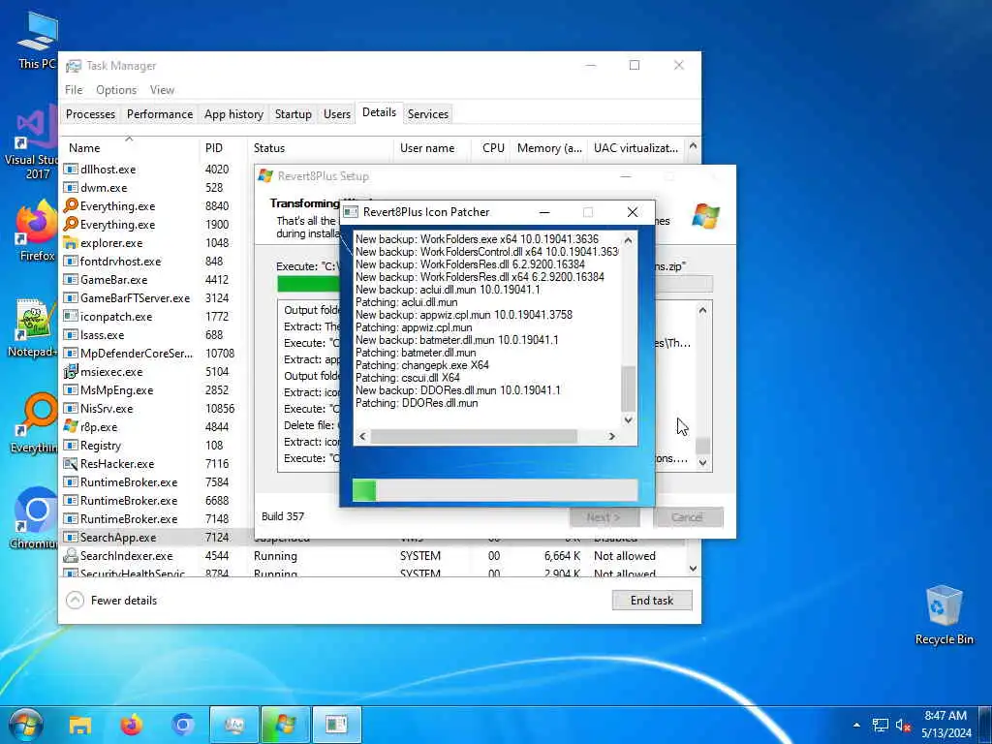Show hidden system tray icons
This screenshot has width=992, height=744.
click(x=856, y=725)
